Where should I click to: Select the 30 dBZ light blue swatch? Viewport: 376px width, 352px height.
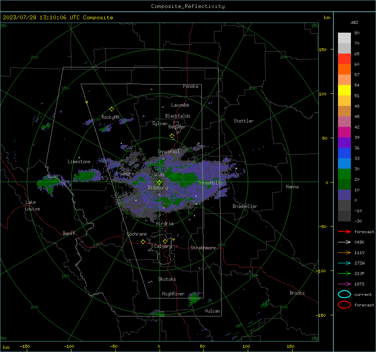tap(344, 163)
